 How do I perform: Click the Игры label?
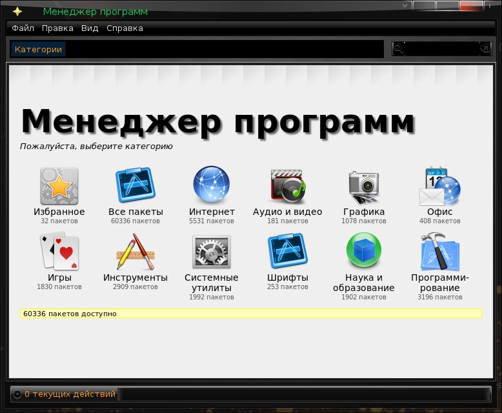[59, 277]
